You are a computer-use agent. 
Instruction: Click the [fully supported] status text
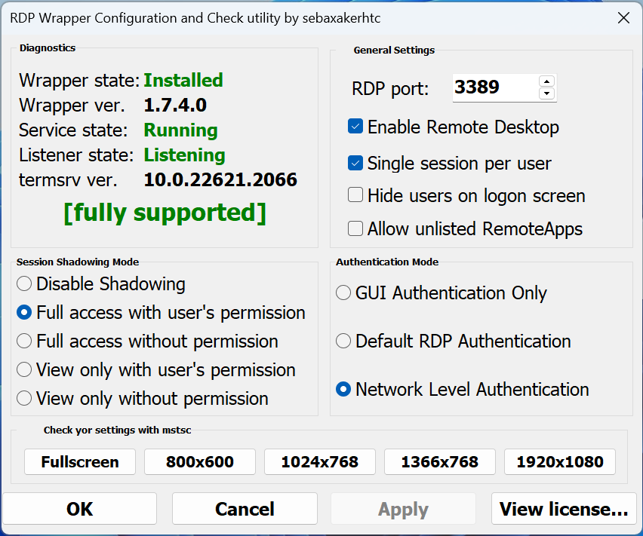tap(165, 213)
